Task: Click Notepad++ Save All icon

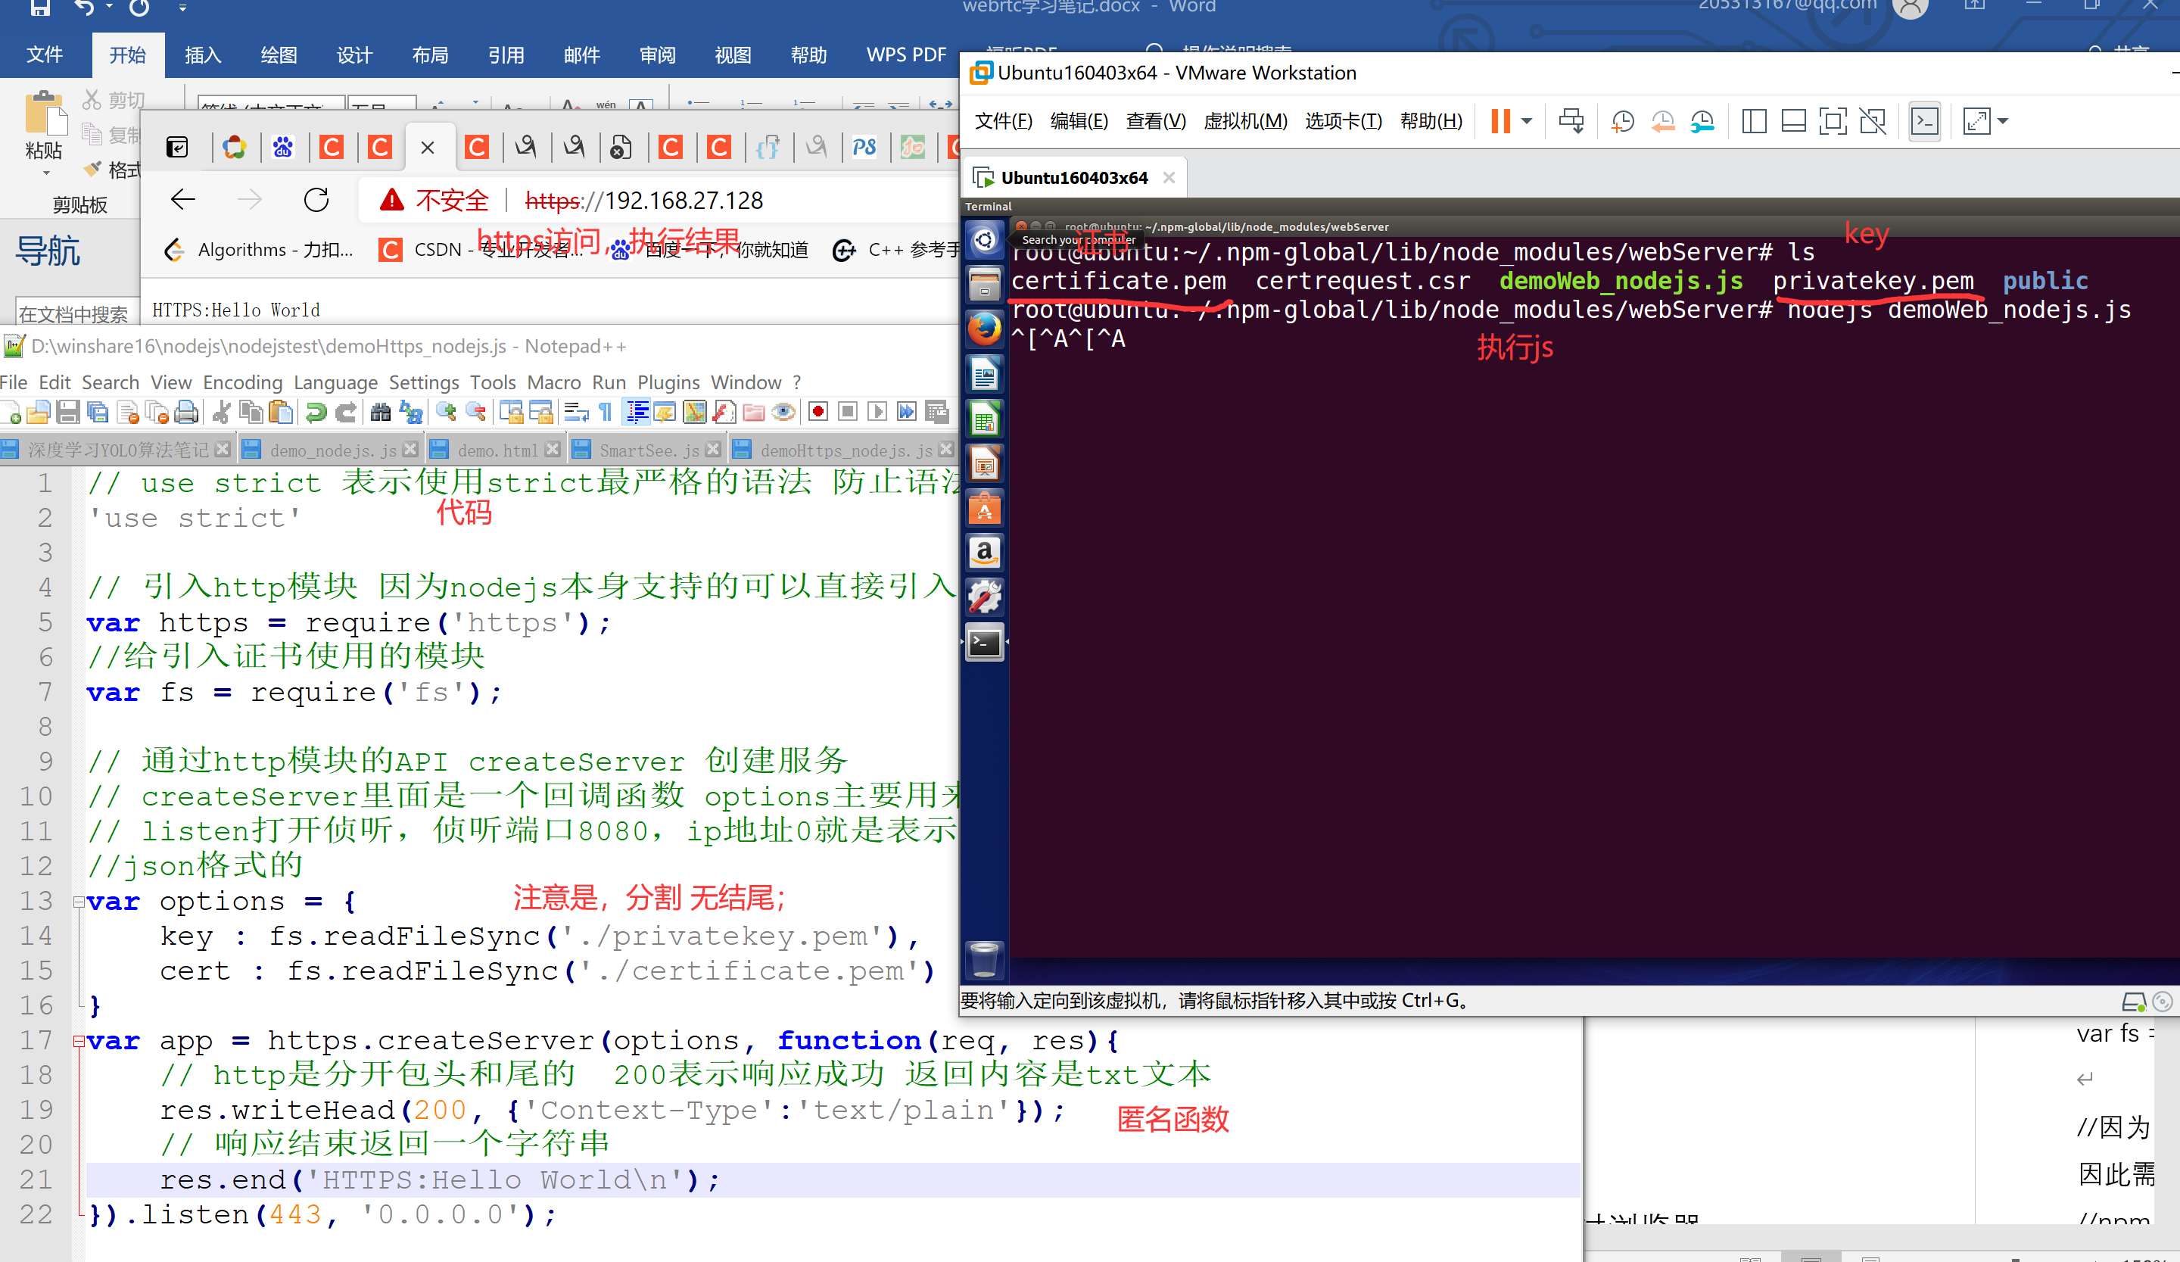Action: (x=98, y=413)
